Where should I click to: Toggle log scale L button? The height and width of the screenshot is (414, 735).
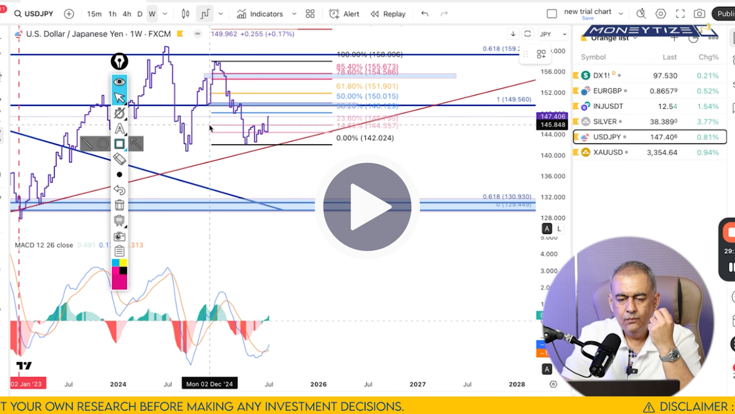[x=559, y=228]
